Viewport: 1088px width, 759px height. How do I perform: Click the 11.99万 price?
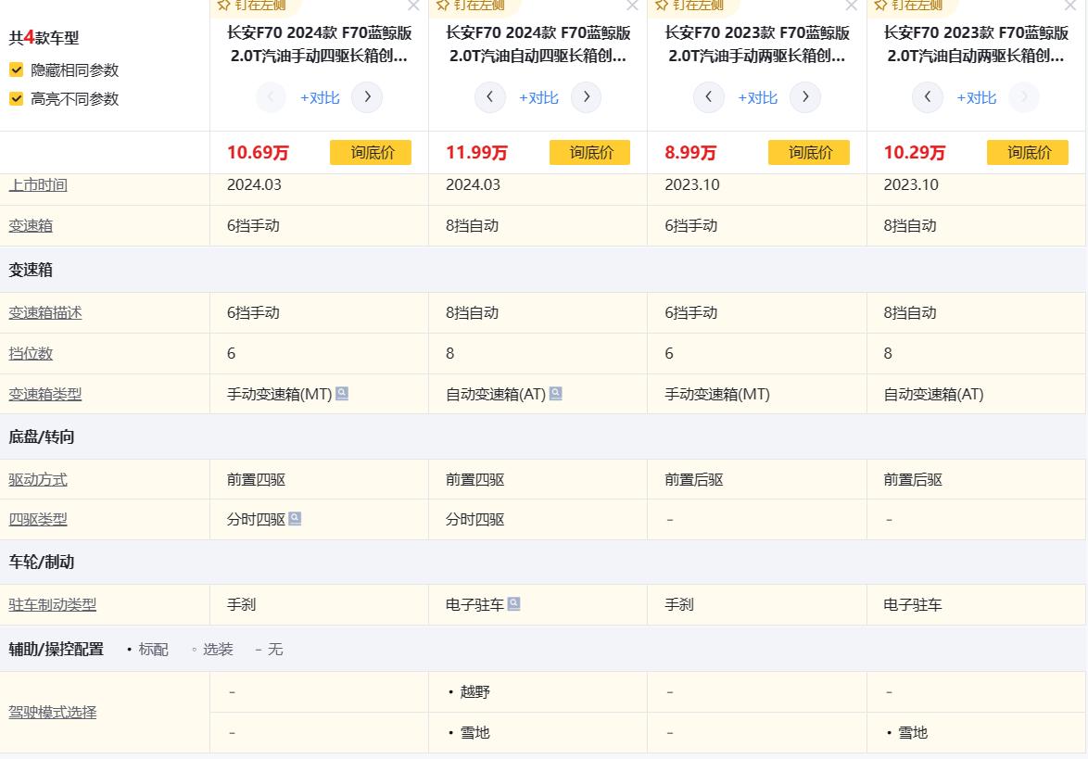click(x=476, y=153)
